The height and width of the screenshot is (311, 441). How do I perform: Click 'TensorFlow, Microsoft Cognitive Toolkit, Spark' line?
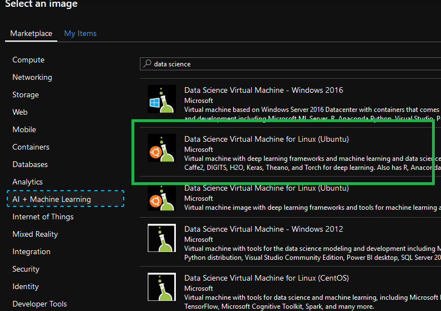pyautogui.click(x=279, y=307)
